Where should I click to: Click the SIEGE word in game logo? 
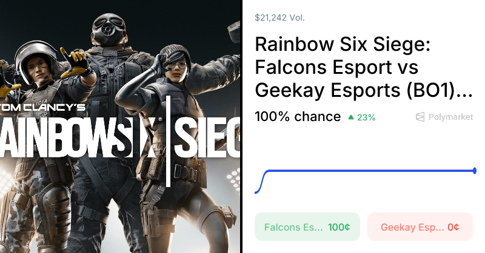[x=207, y=136]
